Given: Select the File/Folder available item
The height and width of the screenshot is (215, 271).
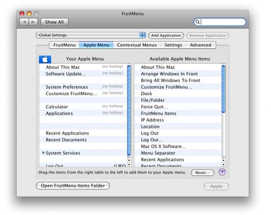Looking at the screenshot, I should (x=178, y=100).
